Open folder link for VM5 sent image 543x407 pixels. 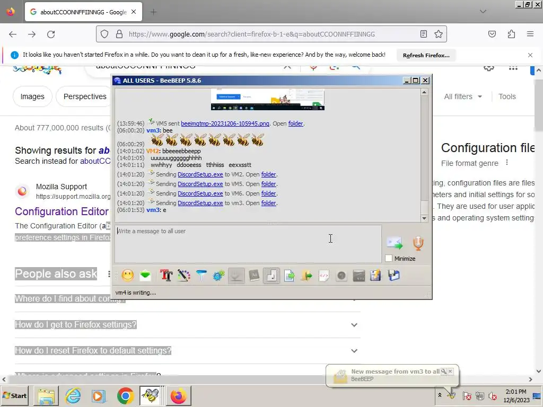coord(295,123)
